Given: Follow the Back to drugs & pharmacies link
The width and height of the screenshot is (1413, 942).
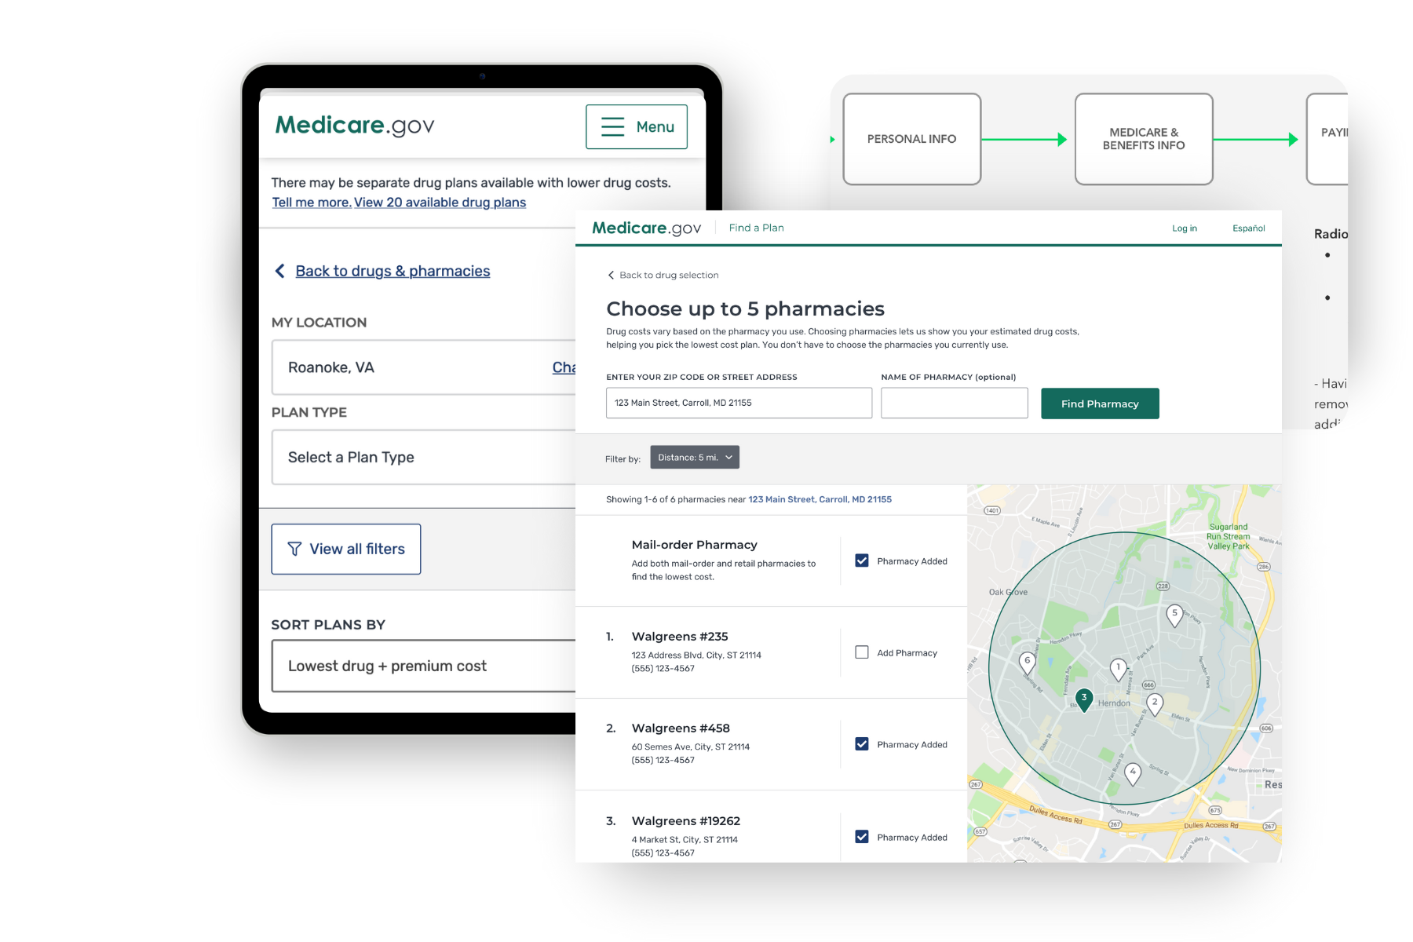Looking at the screenshot, I should pos(392,271).
